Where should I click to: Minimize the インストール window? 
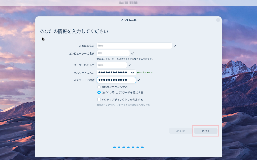pos(218,20)
